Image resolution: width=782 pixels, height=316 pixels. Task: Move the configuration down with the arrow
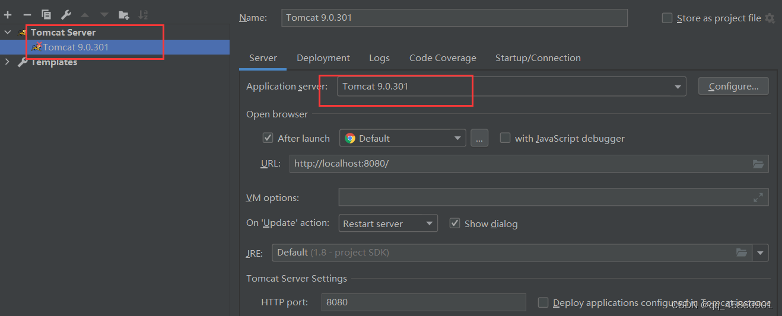(x=104, y=14)
